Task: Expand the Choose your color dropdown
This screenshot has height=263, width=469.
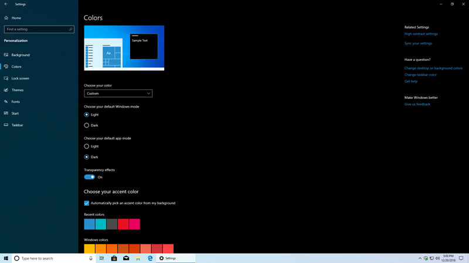Action: click(x=118, y=94)
